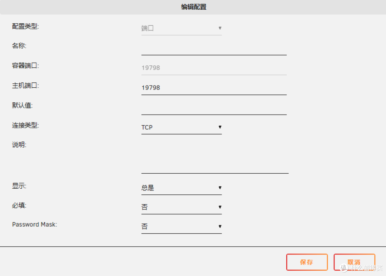Click the Password Mask dropdown arrow

point(220,226)
